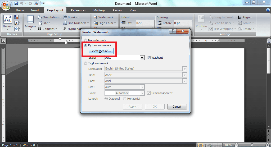Open the Align menu

point(245,17)
